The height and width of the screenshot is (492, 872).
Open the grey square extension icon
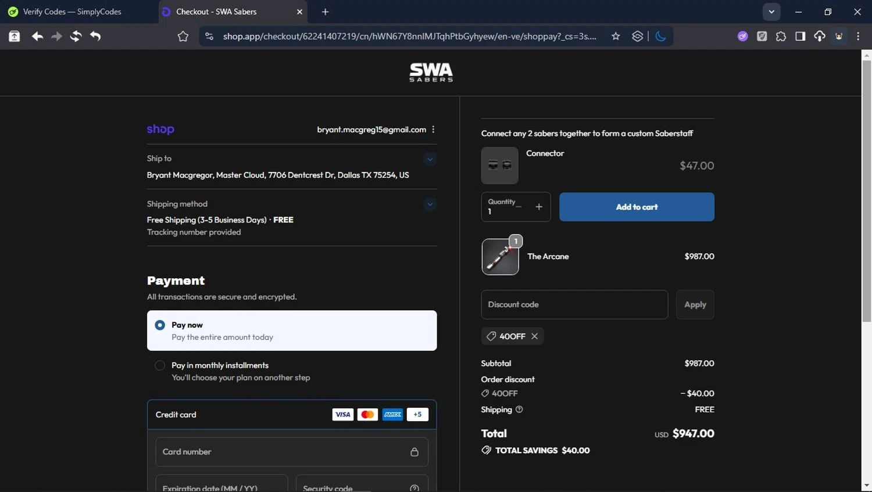pyautogui.click(x=762, y=36)
